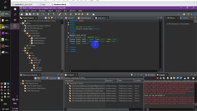
Task: Open the Window menu
Action: [x=73, y=11]
